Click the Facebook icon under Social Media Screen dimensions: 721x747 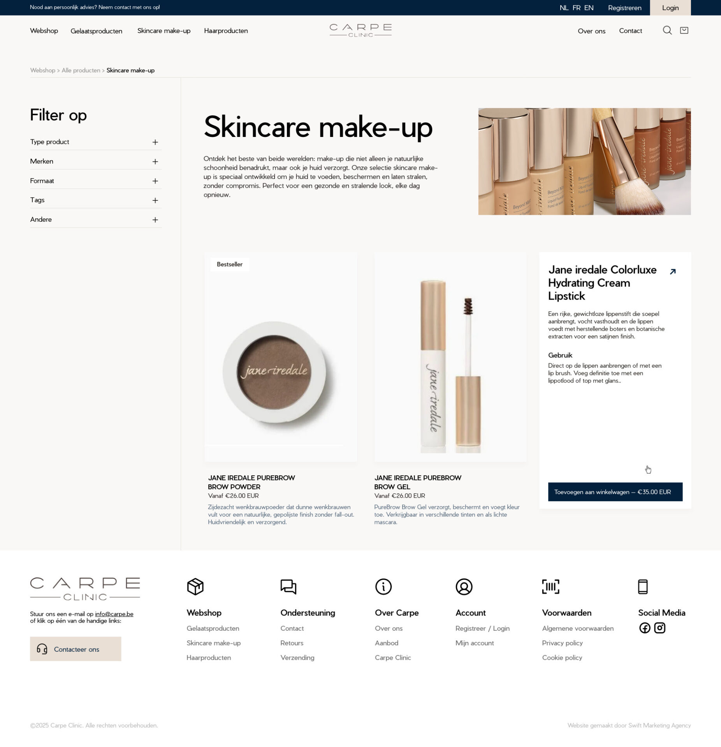click(x=645, y=628)
